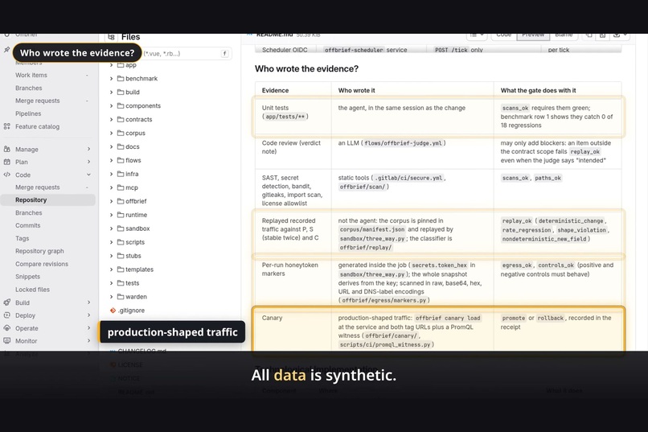The height and width of the screenshot is (432, 648).
Task: Click the folder icon beside sandbox
Action: [x=121, y=228]
